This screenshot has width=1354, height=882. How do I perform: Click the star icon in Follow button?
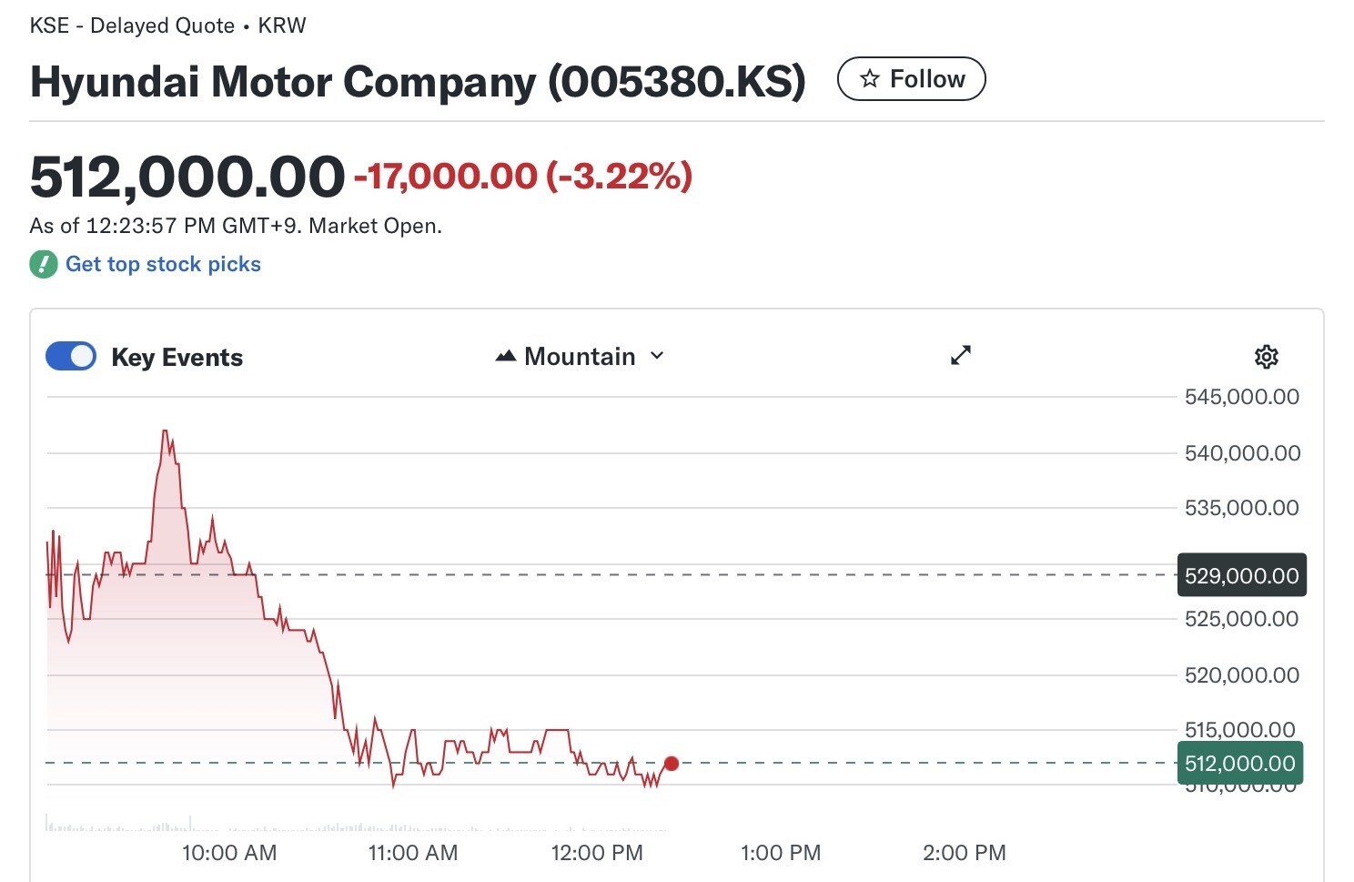click(x=870, y=79)
